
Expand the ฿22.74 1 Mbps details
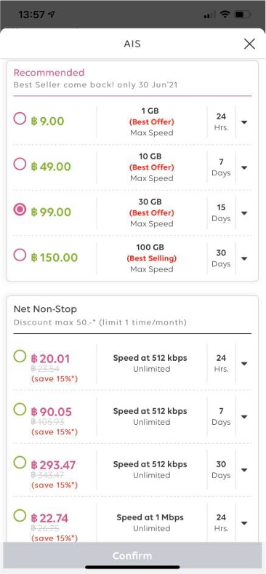point(244,523)
